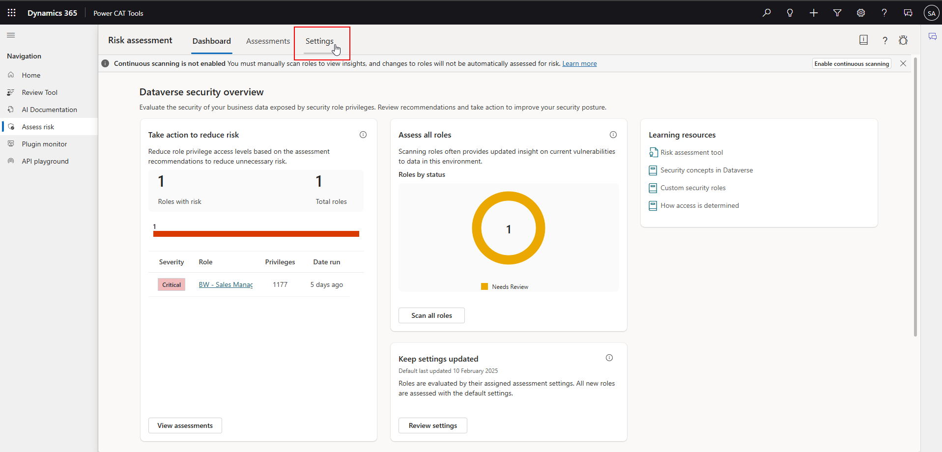Click Enable continuous scanning button
The width and height of the screenshot is (942, 452).
tap(852, 64)
